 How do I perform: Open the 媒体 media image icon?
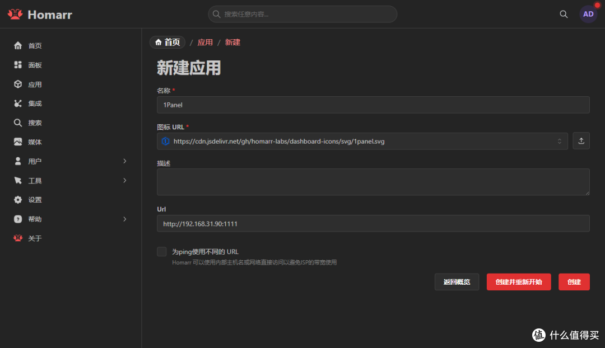coord(18,142)
